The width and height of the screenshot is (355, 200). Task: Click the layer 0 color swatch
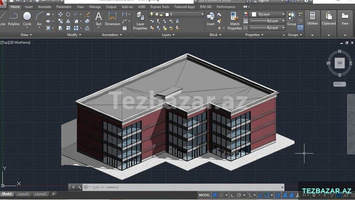pos(167,14)
